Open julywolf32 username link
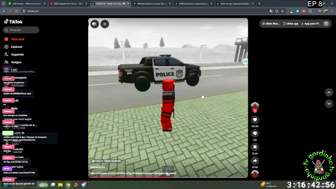336x189 pixels. (x=97, y=167)
